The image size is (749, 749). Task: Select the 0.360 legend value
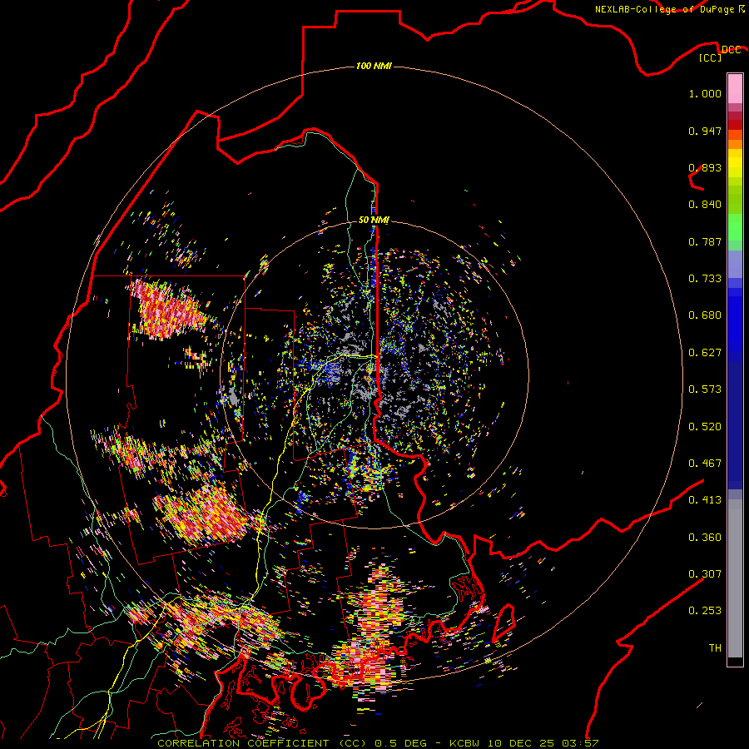[x=705, y=538]
